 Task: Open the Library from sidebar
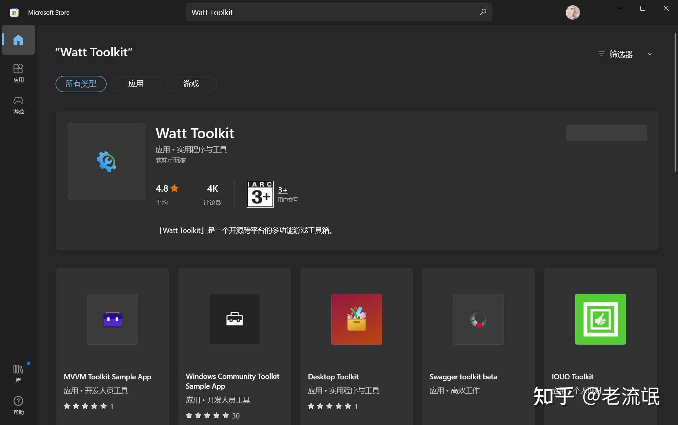[18, 374]
